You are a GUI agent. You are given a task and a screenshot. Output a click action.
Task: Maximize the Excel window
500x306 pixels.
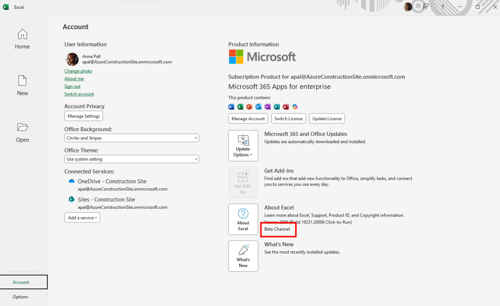point(478,7)
